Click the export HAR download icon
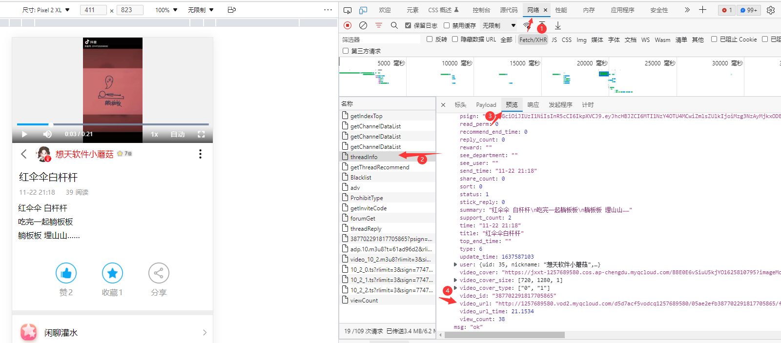The image size is (781, 343). tap(558, 25)
